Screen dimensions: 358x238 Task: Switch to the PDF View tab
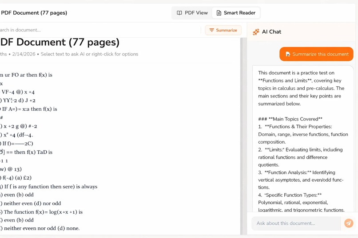(192, 13)
